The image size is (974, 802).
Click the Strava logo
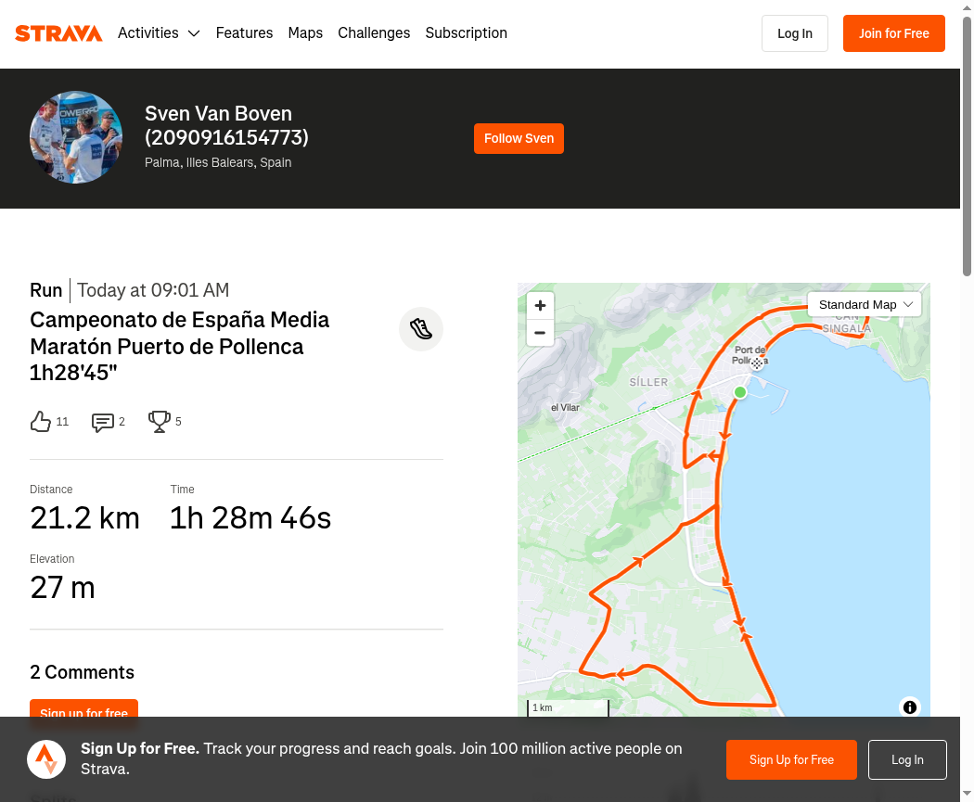(x=58, y=32)
